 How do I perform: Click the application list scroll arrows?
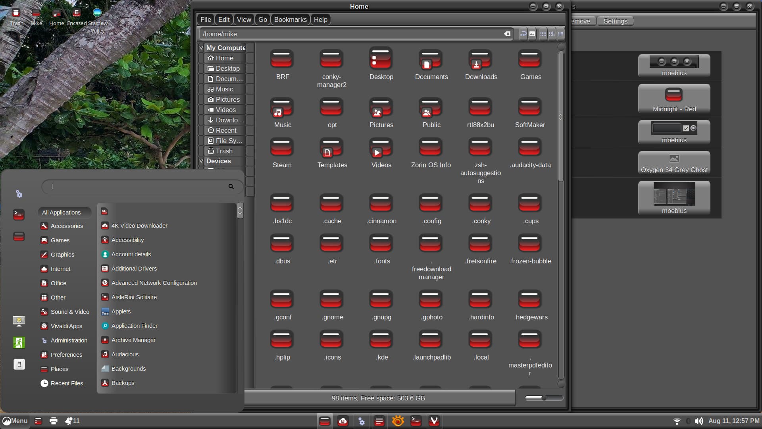(x=240, y=211)
